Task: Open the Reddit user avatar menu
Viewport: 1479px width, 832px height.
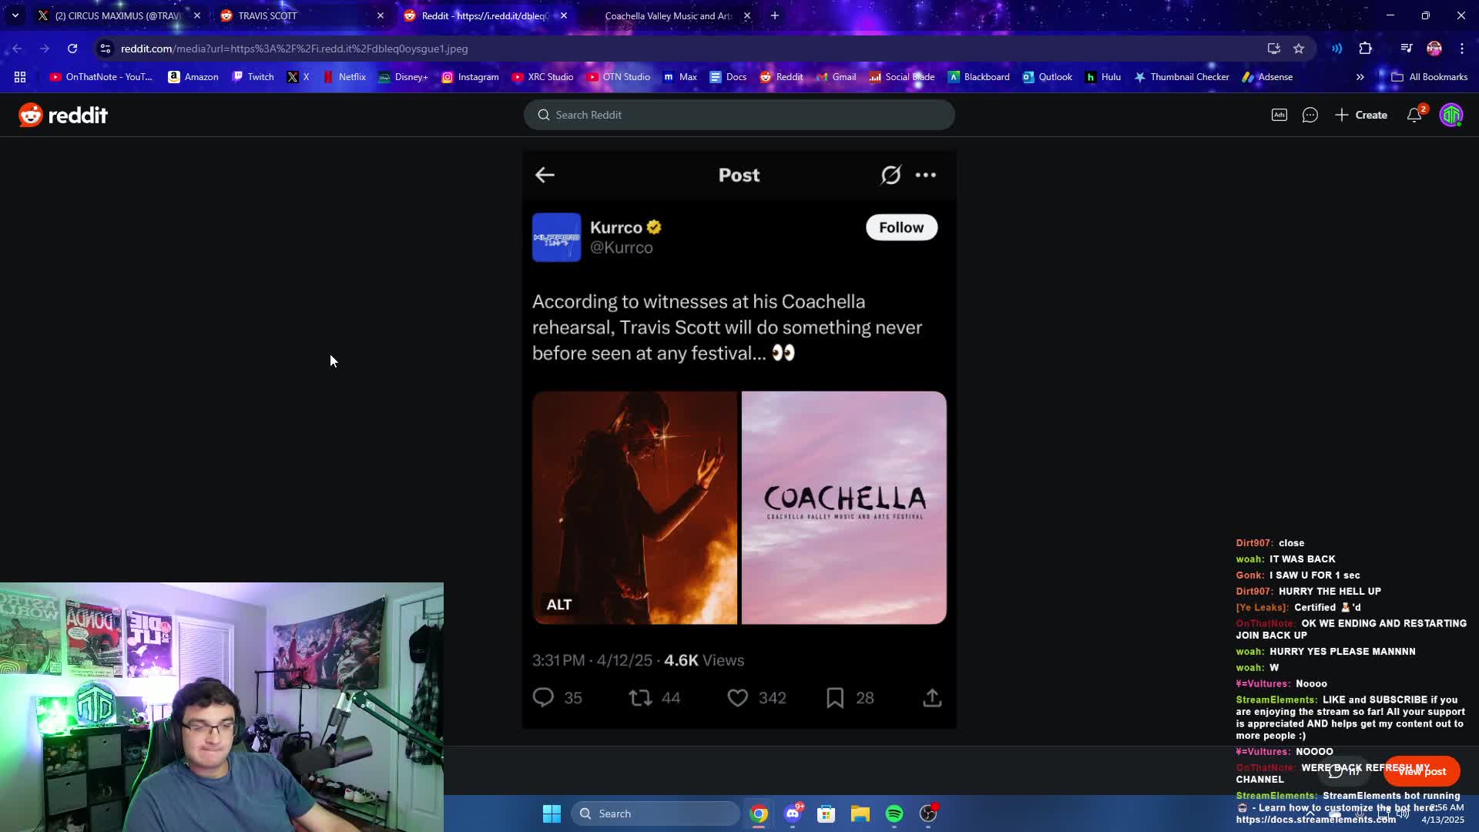Action: tap(1451, 115)
